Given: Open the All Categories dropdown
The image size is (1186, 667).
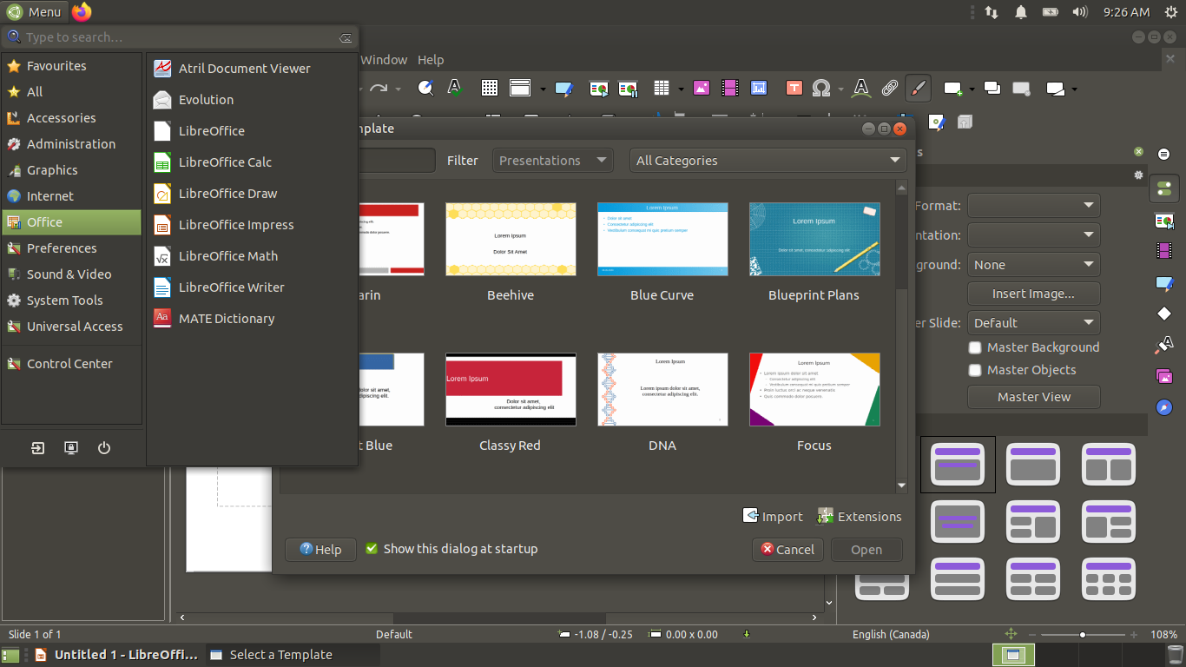Looking at the screenshot, I should [768, 161].
